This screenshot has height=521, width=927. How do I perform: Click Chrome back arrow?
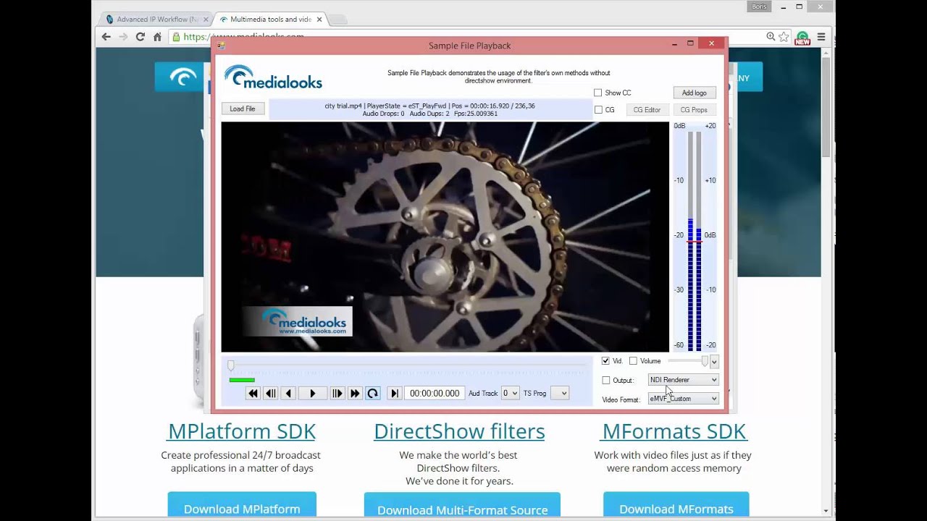pyautogui.click(x=106, y=37)
